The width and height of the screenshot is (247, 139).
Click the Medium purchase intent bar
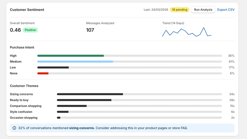pyautogui.click(x=129, y=61)
